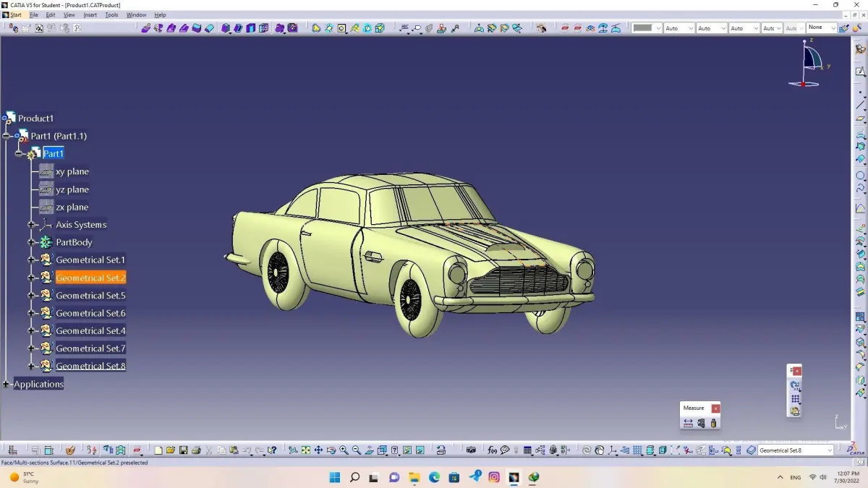
Task: Click the ENG language indicator
Action: 795,477
